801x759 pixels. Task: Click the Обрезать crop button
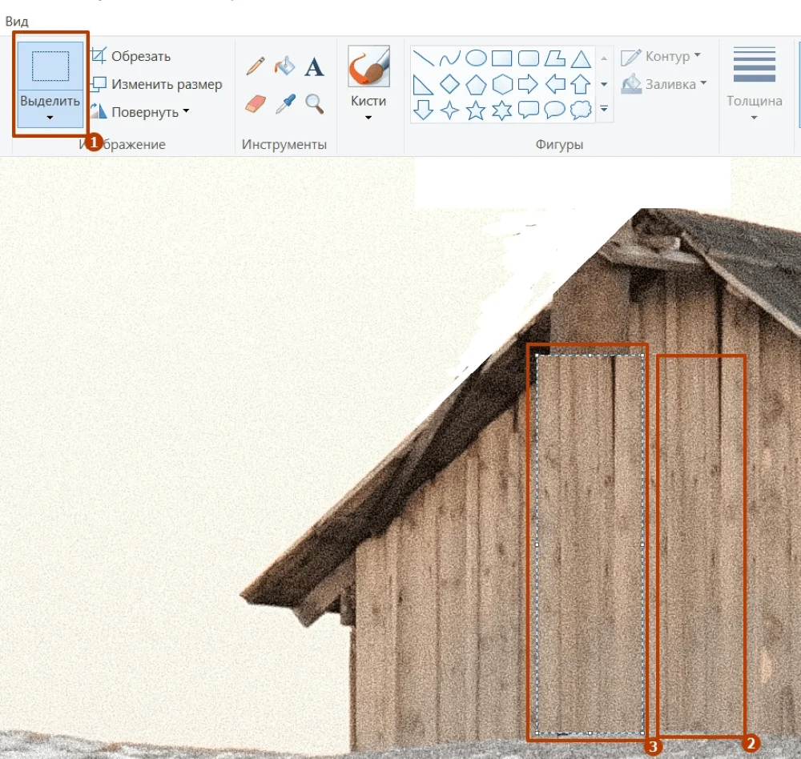[x=131, y=56]
